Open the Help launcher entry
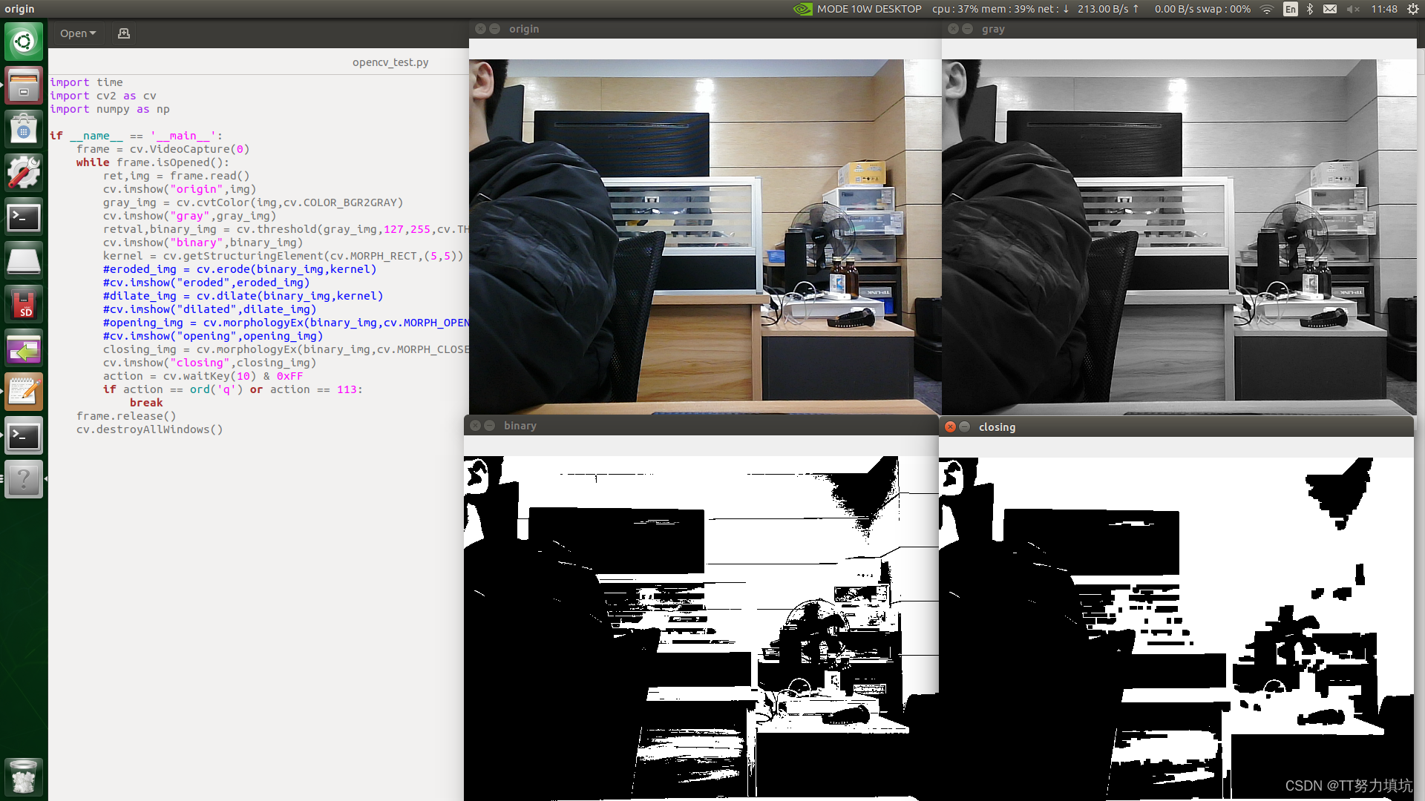 click(x=24, y=478)
